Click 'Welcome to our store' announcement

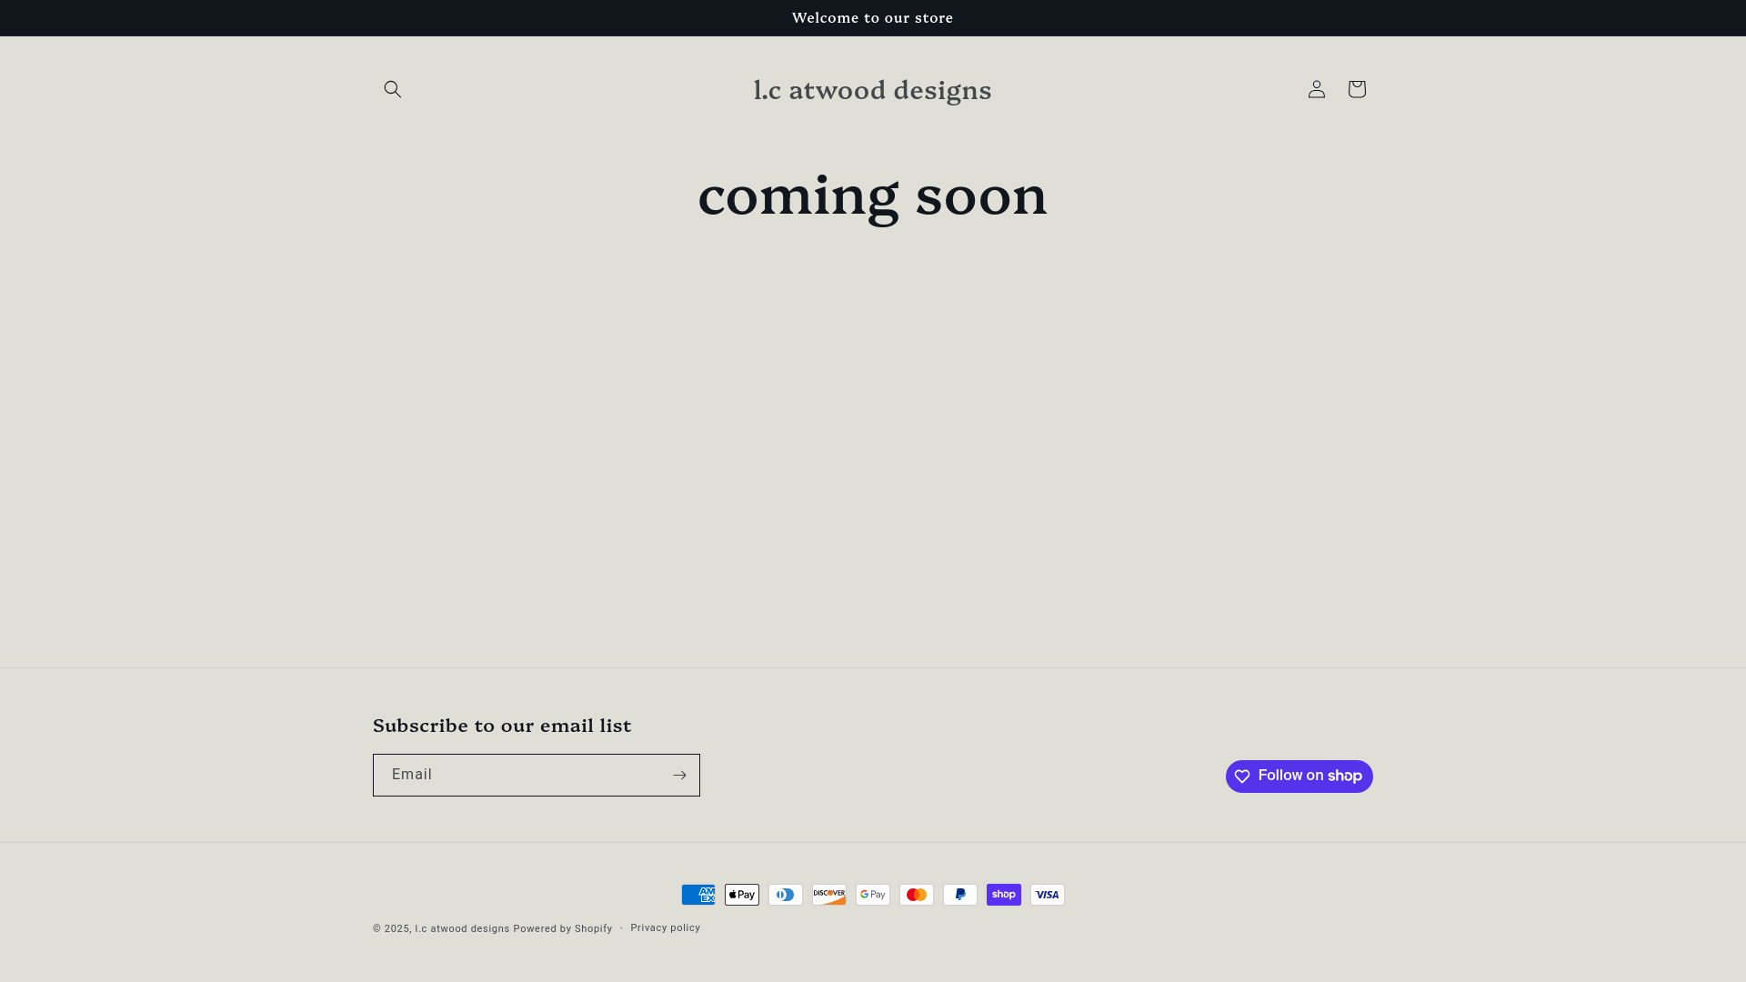coord(873,18)
